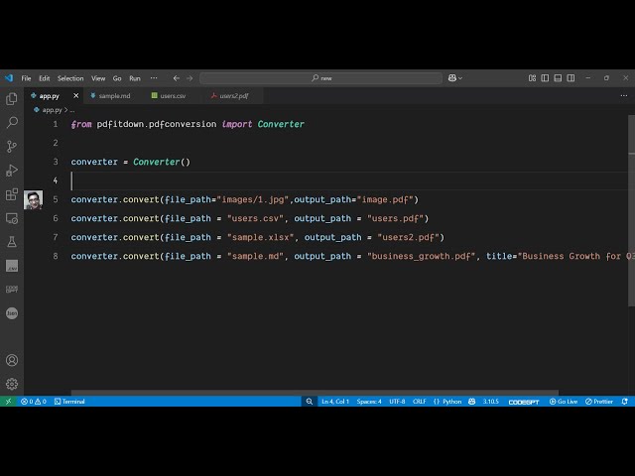Open Customize Layout icon
The image size is (635, 476).
532,78
